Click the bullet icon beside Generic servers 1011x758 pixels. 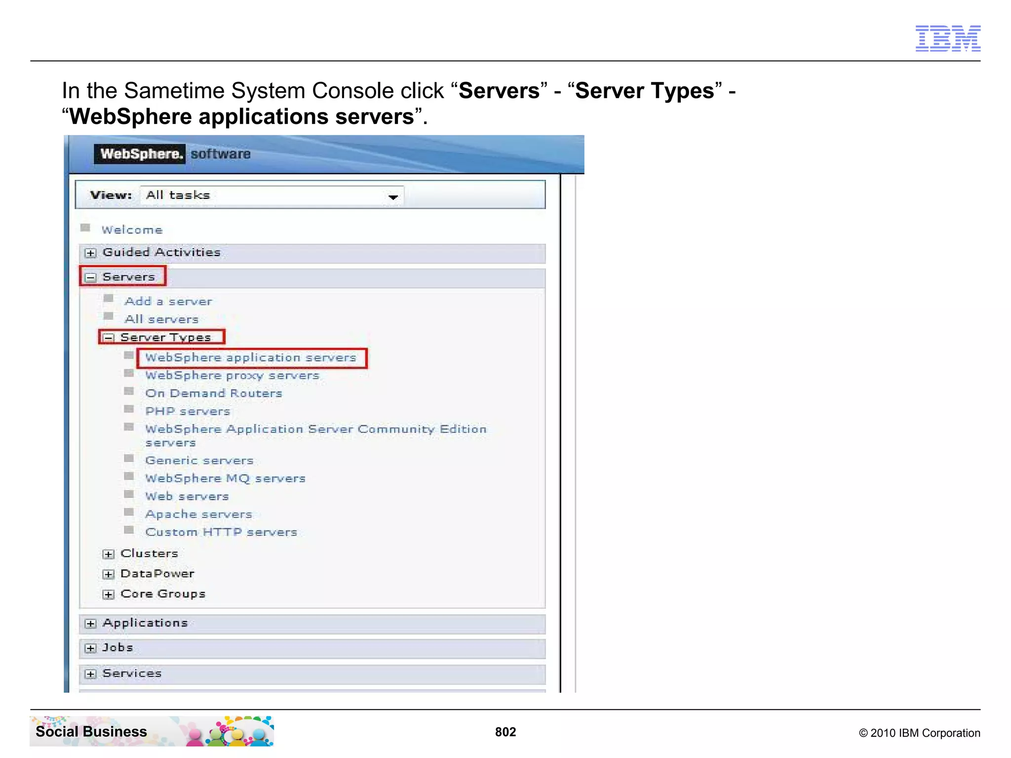129,458
